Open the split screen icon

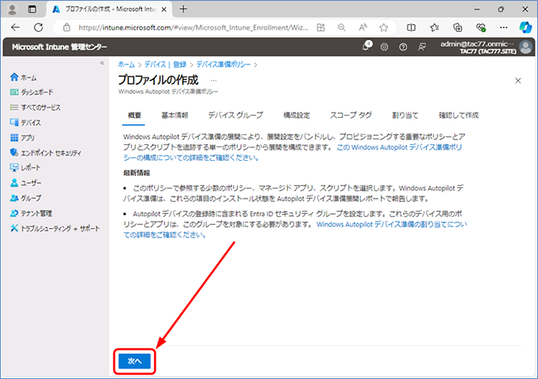411,27
